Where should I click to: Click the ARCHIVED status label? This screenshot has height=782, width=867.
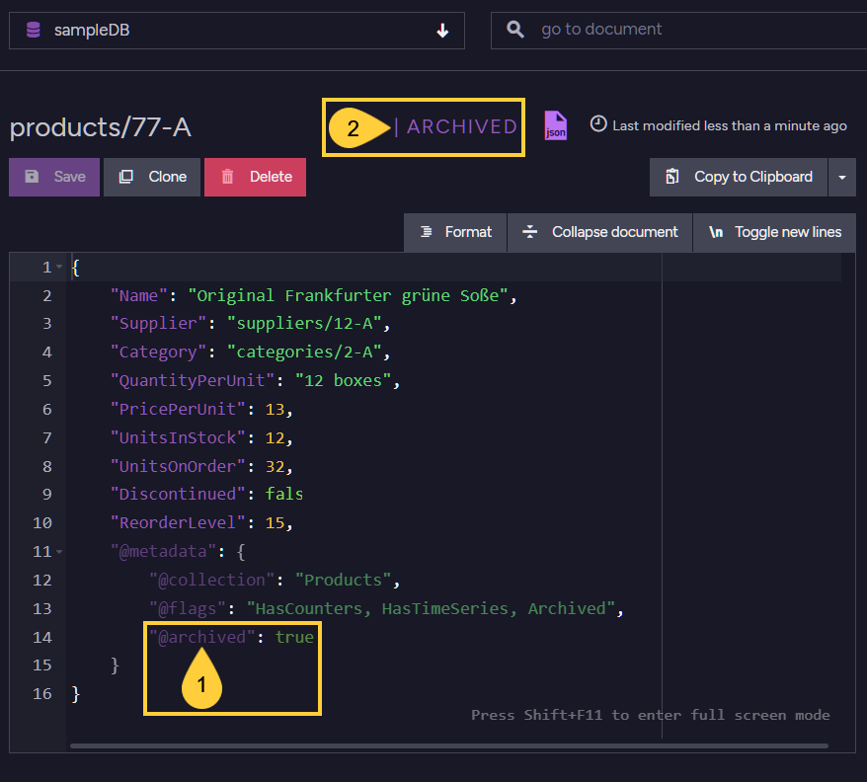click(462, 126)
